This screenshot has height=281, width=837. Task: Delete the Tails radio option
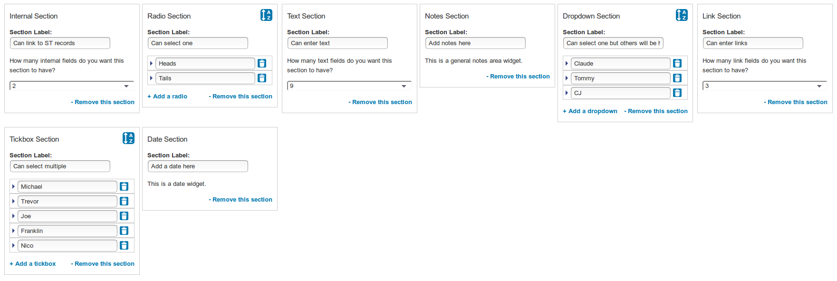(262, 78)
